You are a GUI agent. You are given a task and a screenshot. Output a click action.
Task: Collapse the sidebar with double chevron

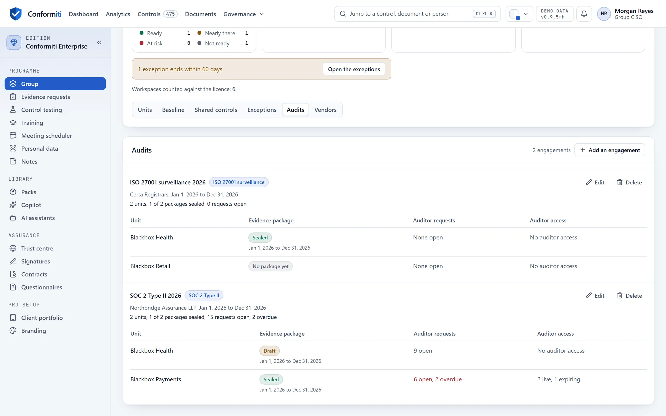click(99, 42)
